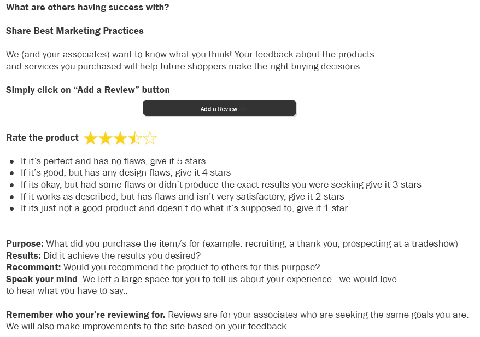Image resolution: width=480 pixels, height=337 pixels.
Task: Select the empty fifth rating star
Action: [x=150, y=138]
